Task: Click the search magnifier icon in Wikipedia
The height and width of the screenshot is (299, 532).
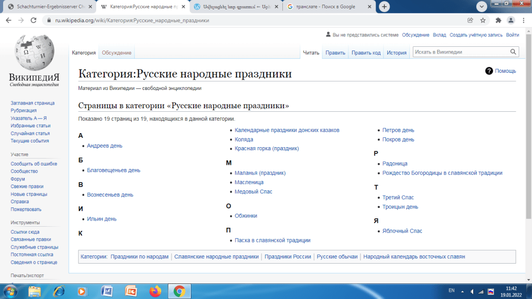Action: point(513,52)
